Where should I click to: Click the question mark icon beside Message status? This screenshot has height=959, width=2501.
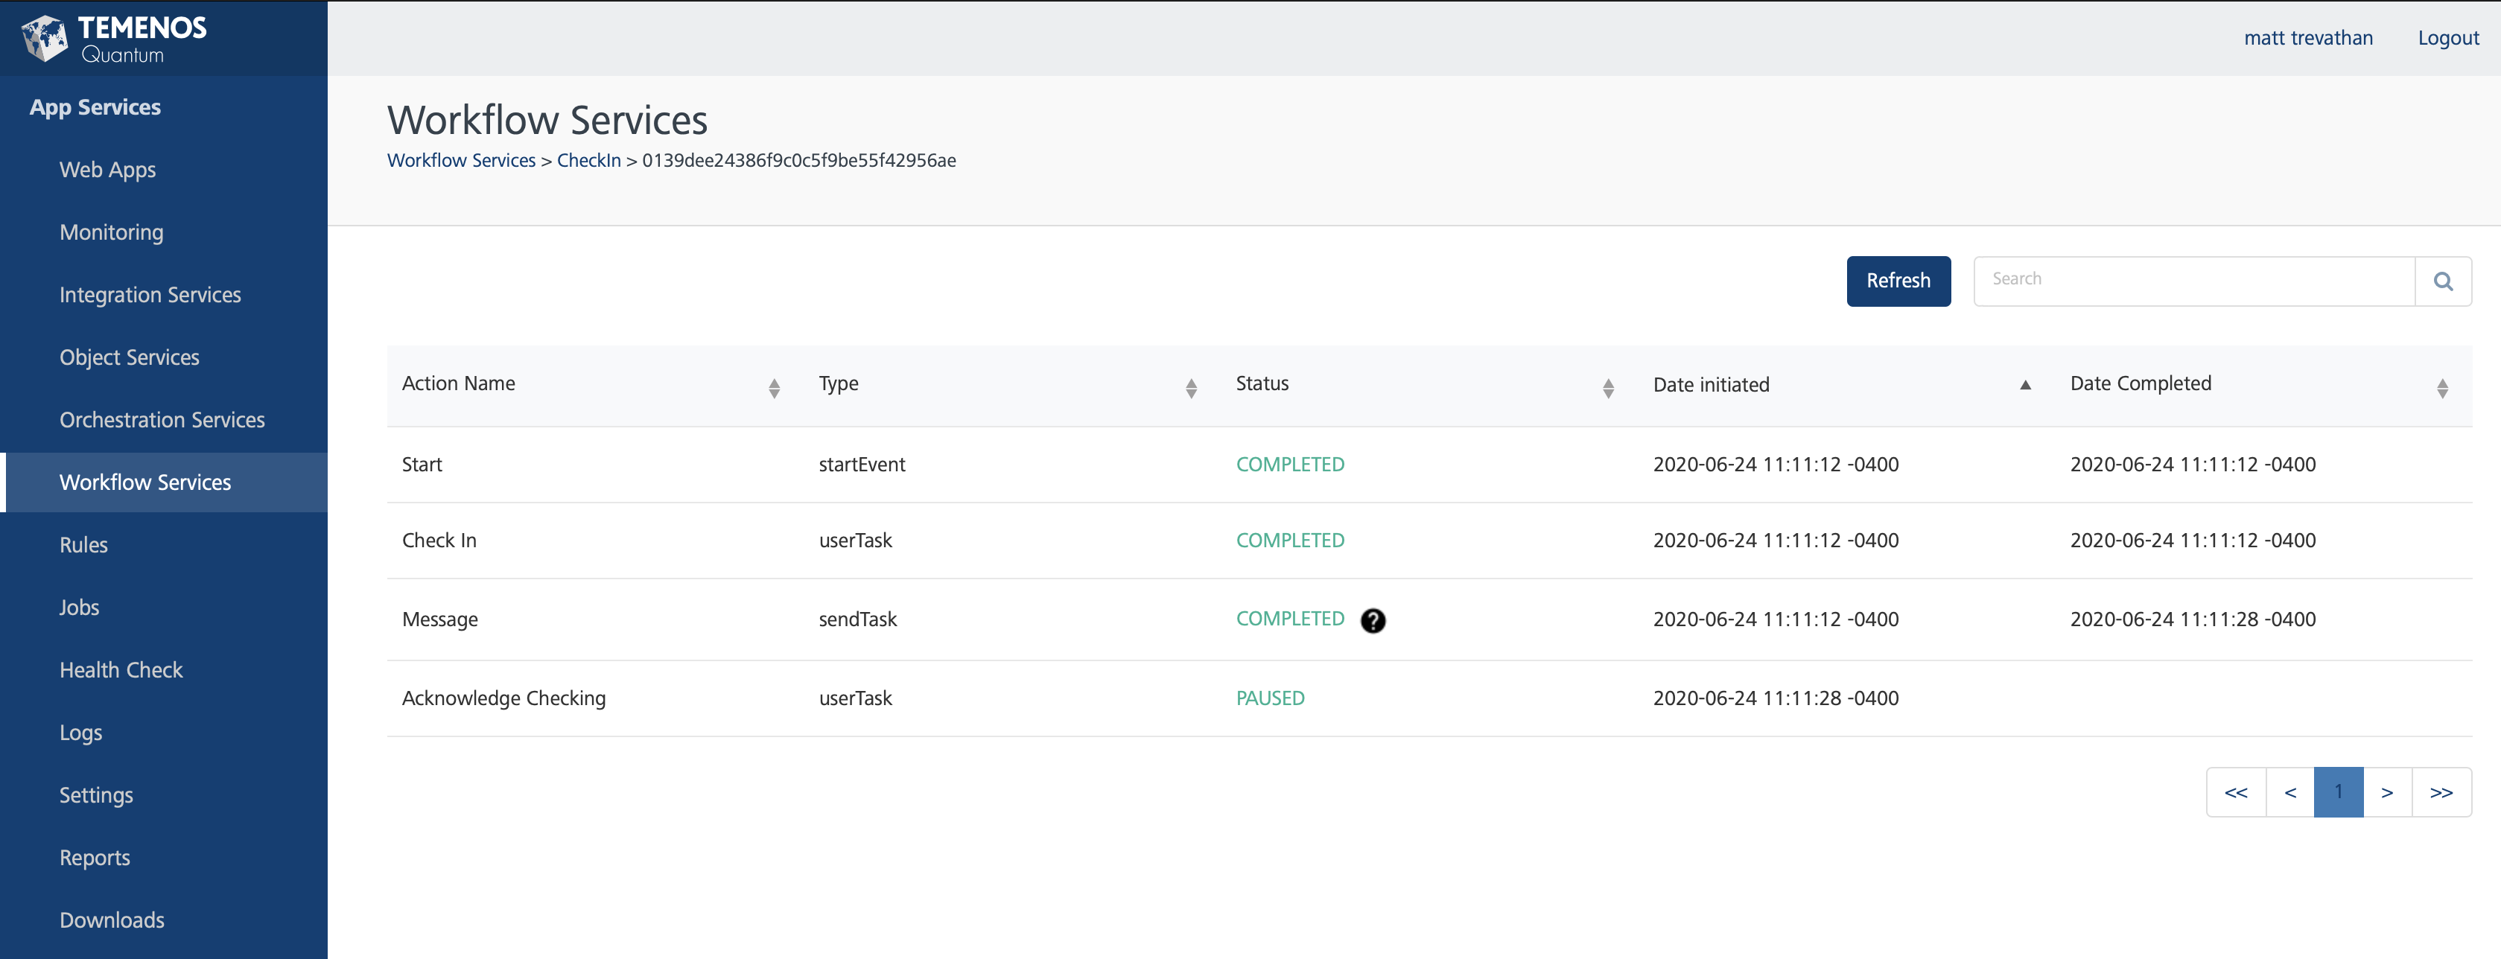(1373, 621)
